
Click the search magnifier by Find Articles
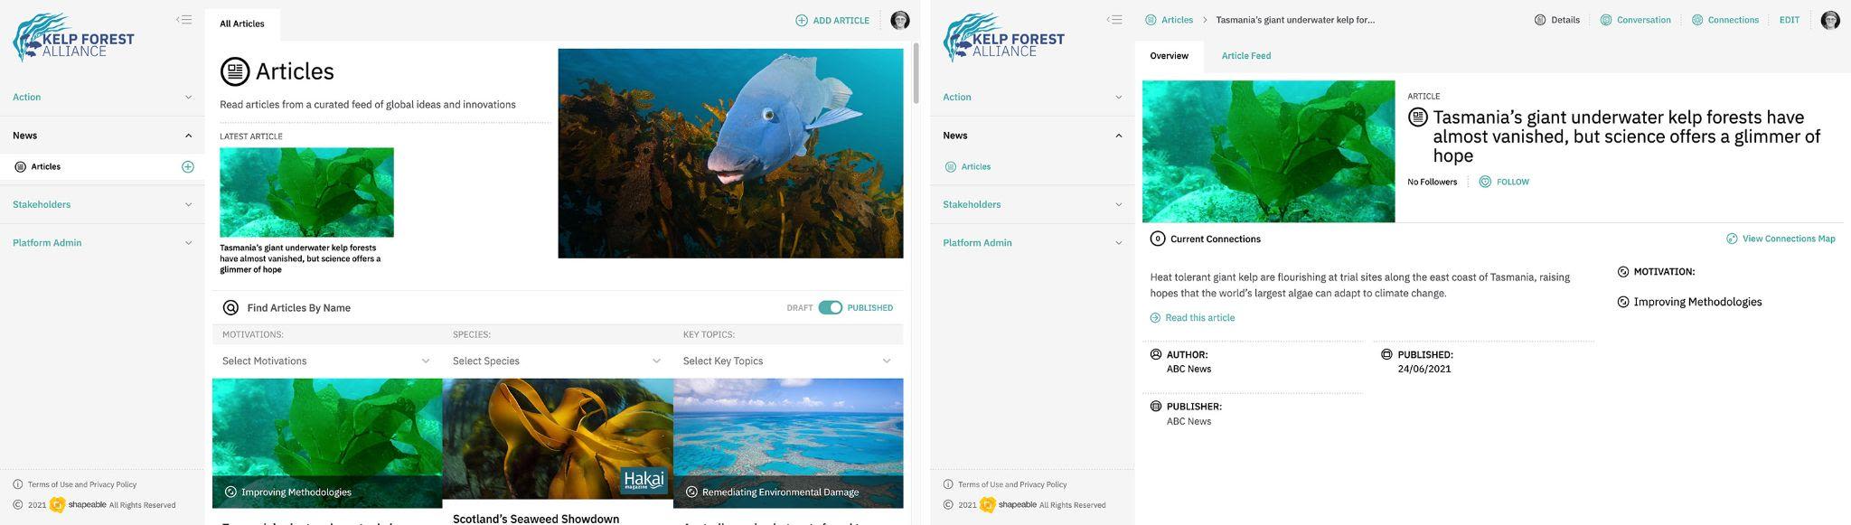click(230, 307)
